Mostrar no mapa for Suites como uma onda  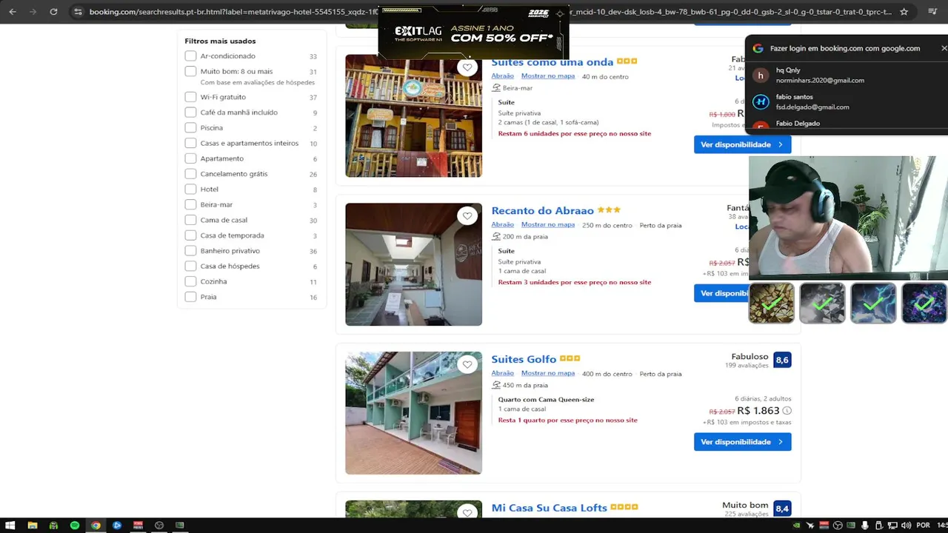click(548, 76)
